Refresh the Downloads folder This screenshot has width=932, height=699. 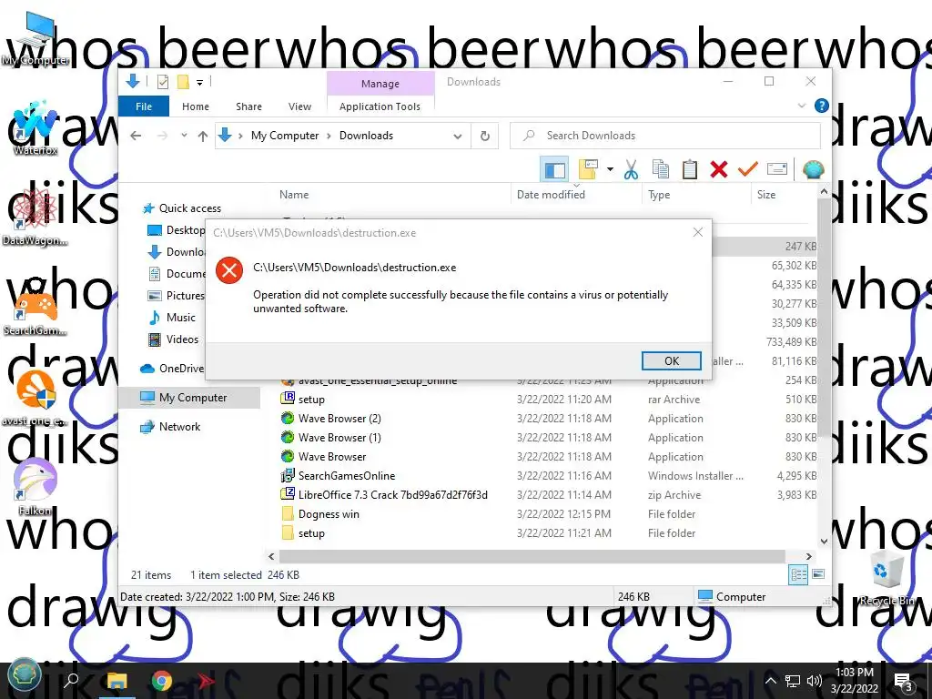click(x=485, y=137)
